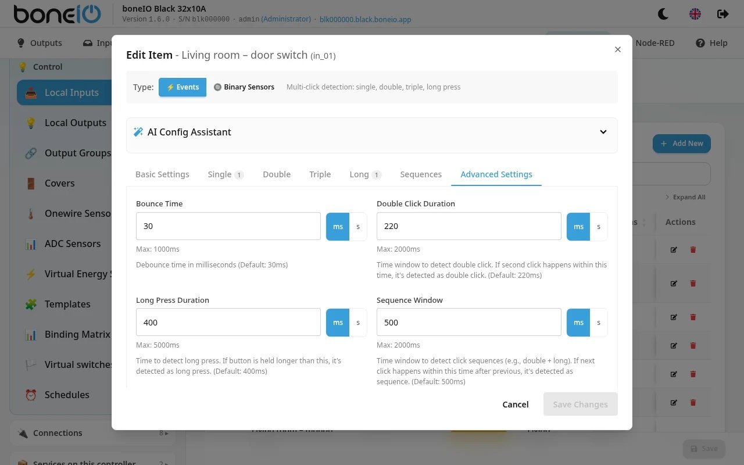This screenshot has width=744, height=465.
Task: Expand the Connections sidebar section
Action: coord(93,433)
